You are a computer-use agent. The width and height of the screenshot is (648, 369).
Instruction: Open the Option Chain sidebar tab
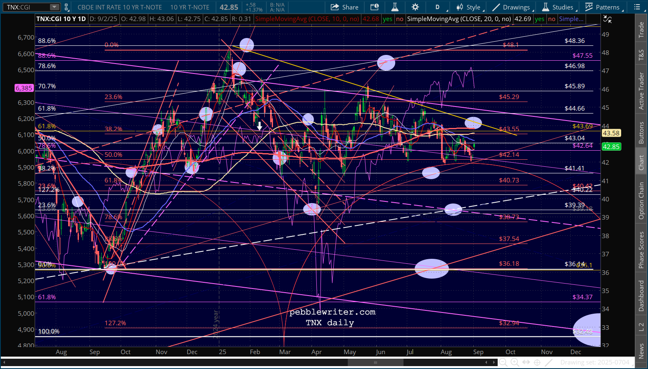641,201
